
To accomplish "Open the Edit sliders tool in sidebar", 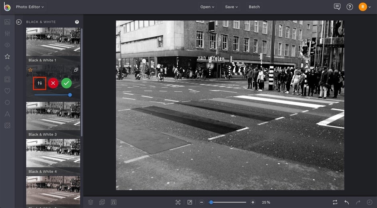I will pyautogui.click(x=7, y=33).
